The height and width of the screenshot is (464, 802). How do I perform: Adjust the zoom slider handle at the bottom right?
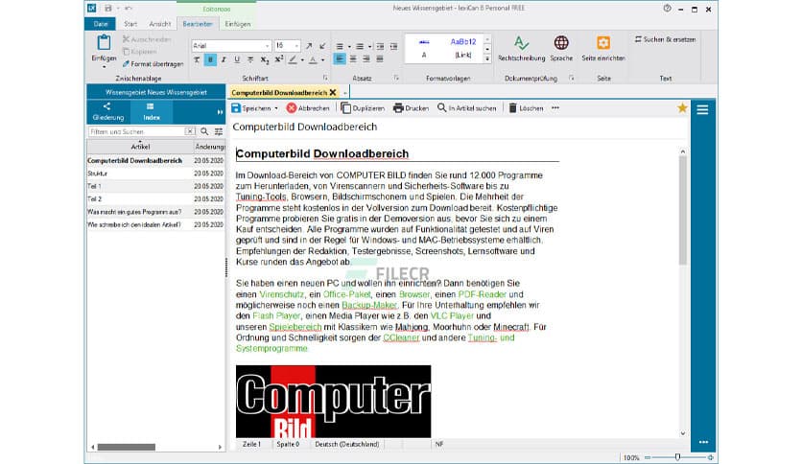tap(677, 457)
